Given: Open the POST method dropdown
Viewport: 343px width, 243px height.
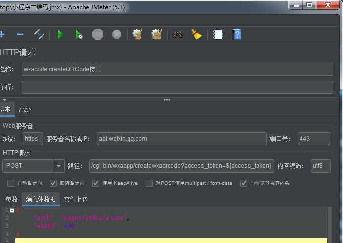Looking at the screenshot, I should (x=59, y=166).
